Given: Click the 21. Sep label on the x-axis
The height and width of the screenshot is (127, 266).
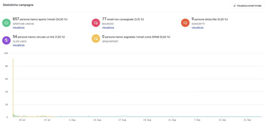Looking at the screenshot, I should (247, 120).
